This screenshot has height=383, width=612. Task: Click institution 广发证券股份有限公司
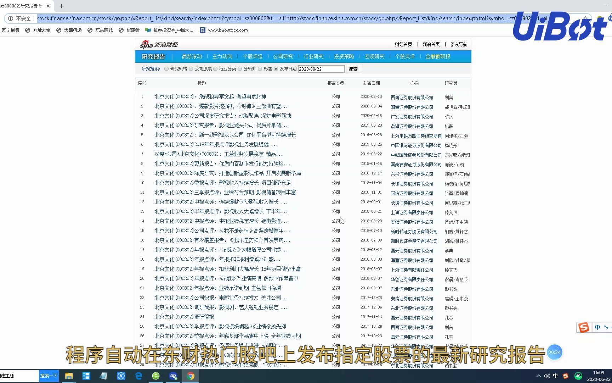(412, 117)
